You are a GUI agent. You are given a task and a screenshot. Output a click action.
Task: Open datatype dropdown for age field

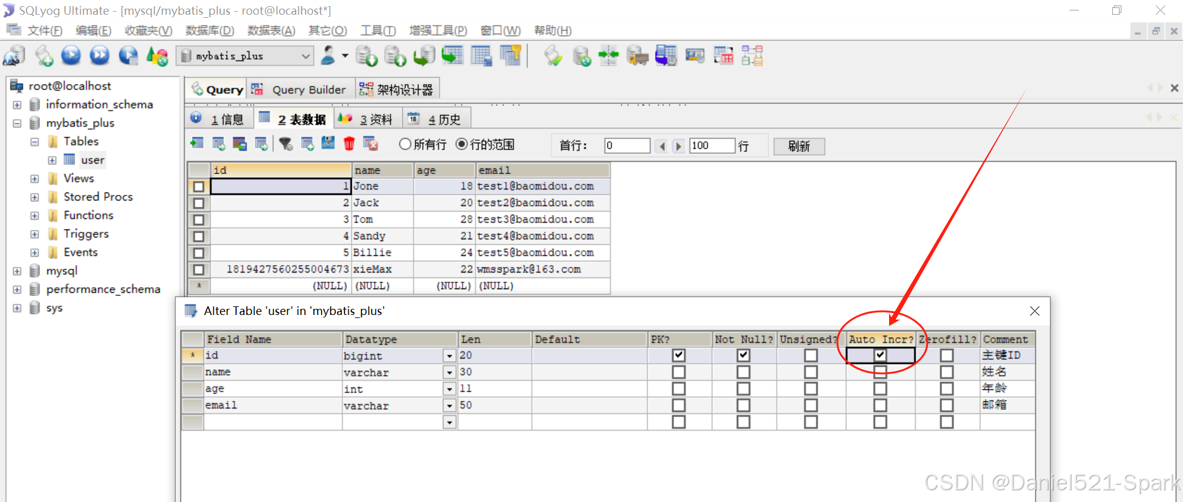point(449,389)
